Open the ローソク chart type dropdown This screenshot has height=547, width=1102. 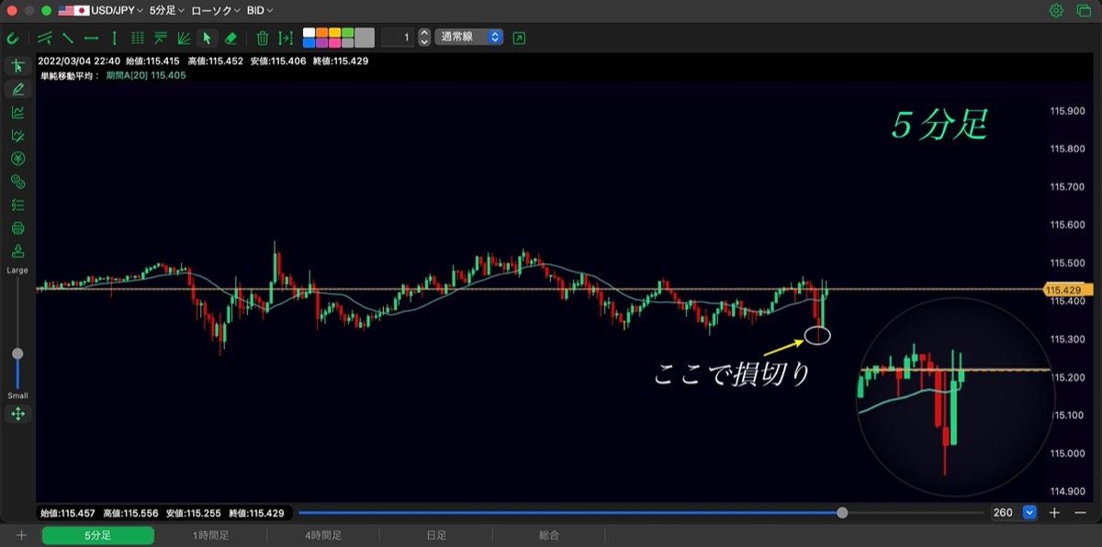[x=216, y=10]
